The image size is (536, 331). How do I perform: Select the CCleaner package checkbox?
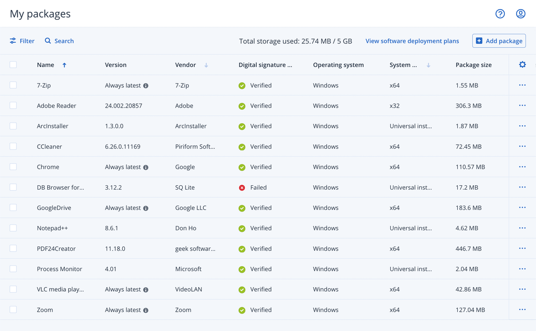[13, 146]
